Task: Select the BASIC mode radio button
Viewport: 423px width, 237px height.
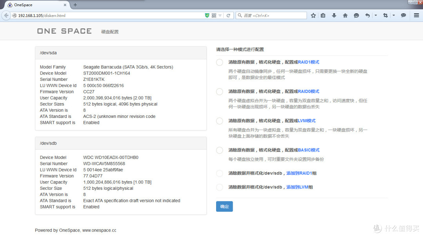Action: 220,150
